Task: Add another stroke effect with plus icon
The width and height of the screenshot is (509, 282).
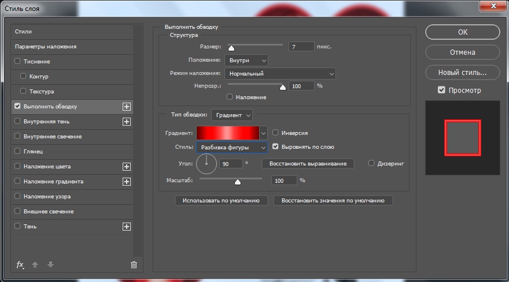Action: pos(127,107)
